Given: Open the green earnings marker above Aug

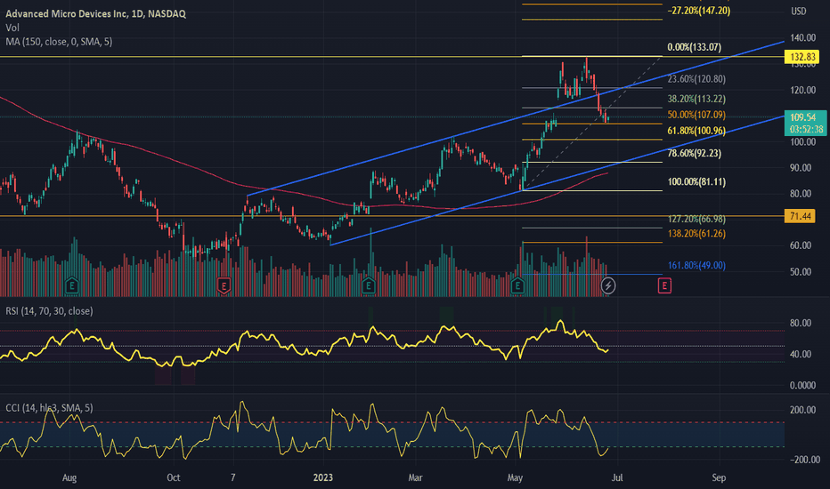Looking at the screenshot, I should pyautogui.click(x=72, y=286).
